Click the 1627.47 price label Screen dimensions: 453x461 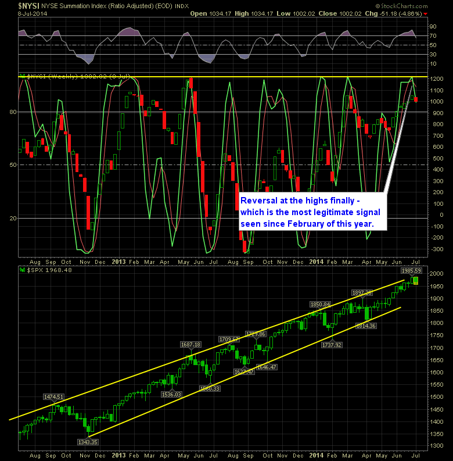coord(244,372)
